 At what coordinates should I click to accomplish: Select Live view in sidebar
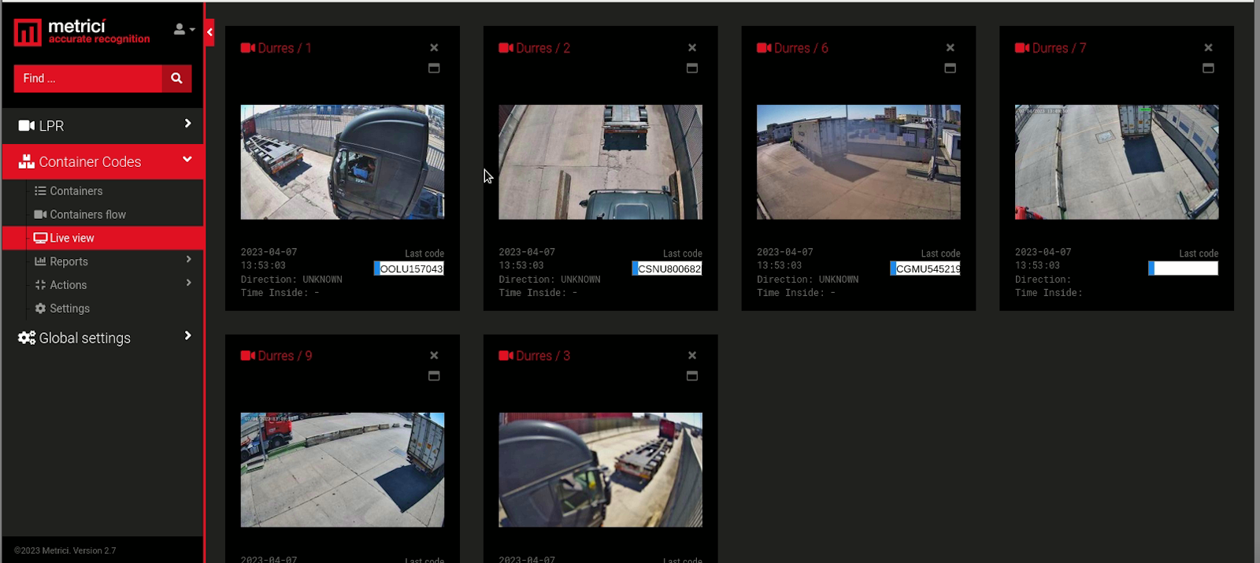[x=72, y=238]
